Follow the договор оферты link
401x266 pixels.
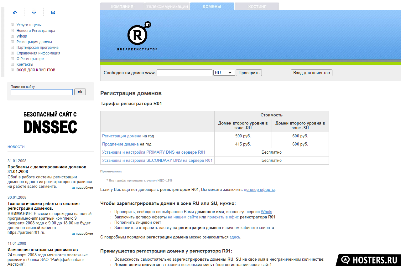(x=259, y=189)
